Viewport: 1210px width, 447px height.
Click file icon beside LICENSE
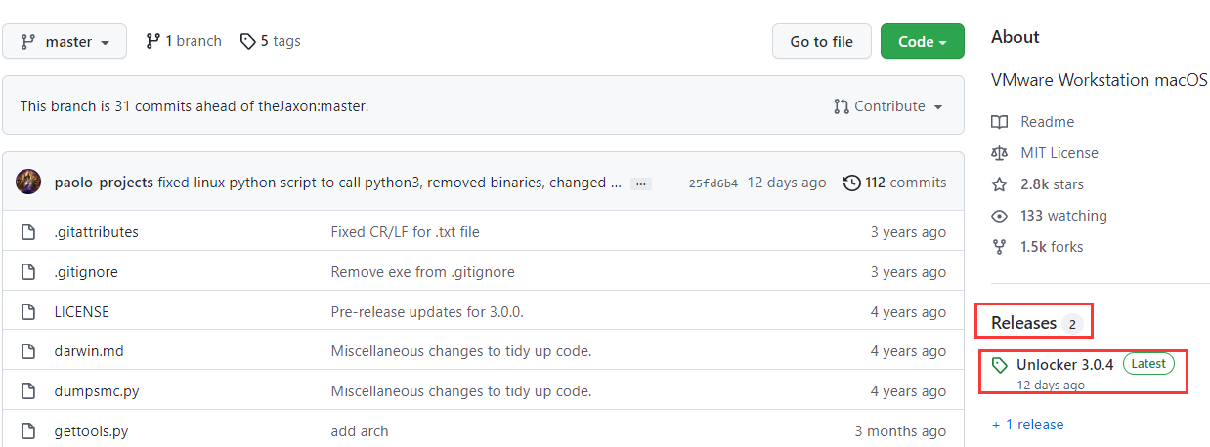pyautogui.click(x=29, y=312)
